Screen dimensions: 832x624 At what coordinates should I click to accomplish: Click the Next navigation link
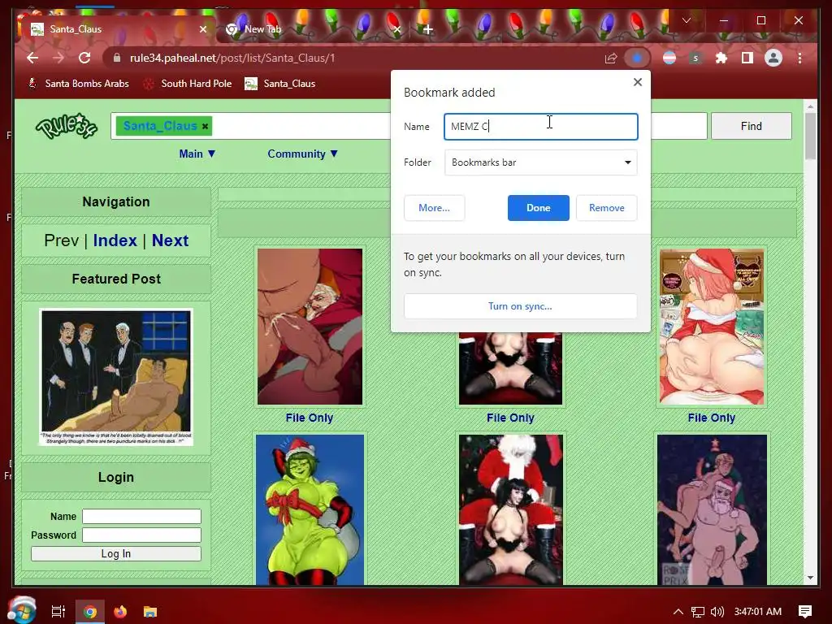(x=171, y=240)
